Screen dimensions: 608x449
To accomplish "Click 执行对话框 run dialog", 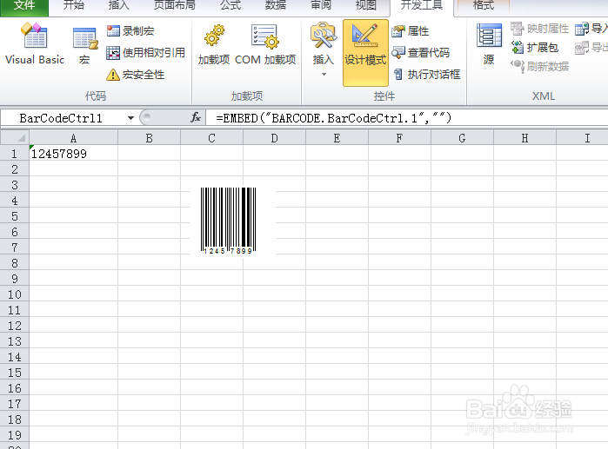I will tap(426, 75).
